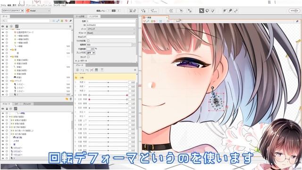This screenshot has width=302, height=170.
Task: Collapse the イヤリング folder in parts tree
Action: pyautogui.click(x=11, y=81)
